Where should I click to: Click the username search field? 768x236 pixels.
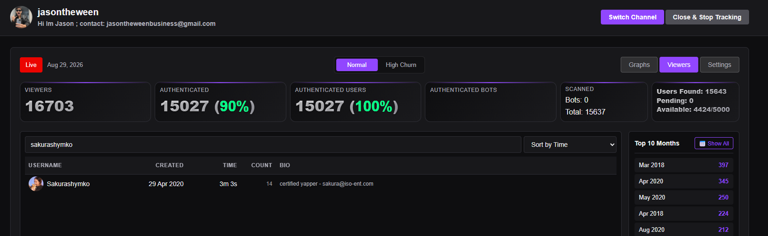[273, 145]
